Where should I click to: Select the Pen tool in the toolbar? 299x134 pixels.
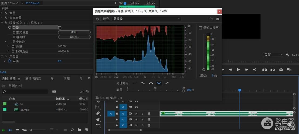tap(98, 114)
